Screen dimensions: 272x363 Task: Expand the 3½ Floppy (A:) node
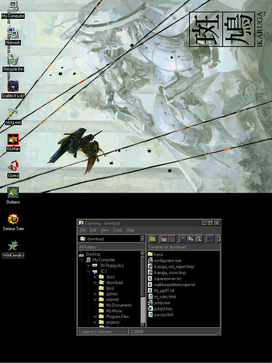(88, 266)
